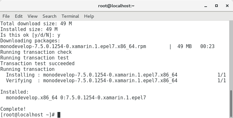The width and height of the screenshot is (233, 118).
Task: Open the Edit menu
Action: click(19, 16)
